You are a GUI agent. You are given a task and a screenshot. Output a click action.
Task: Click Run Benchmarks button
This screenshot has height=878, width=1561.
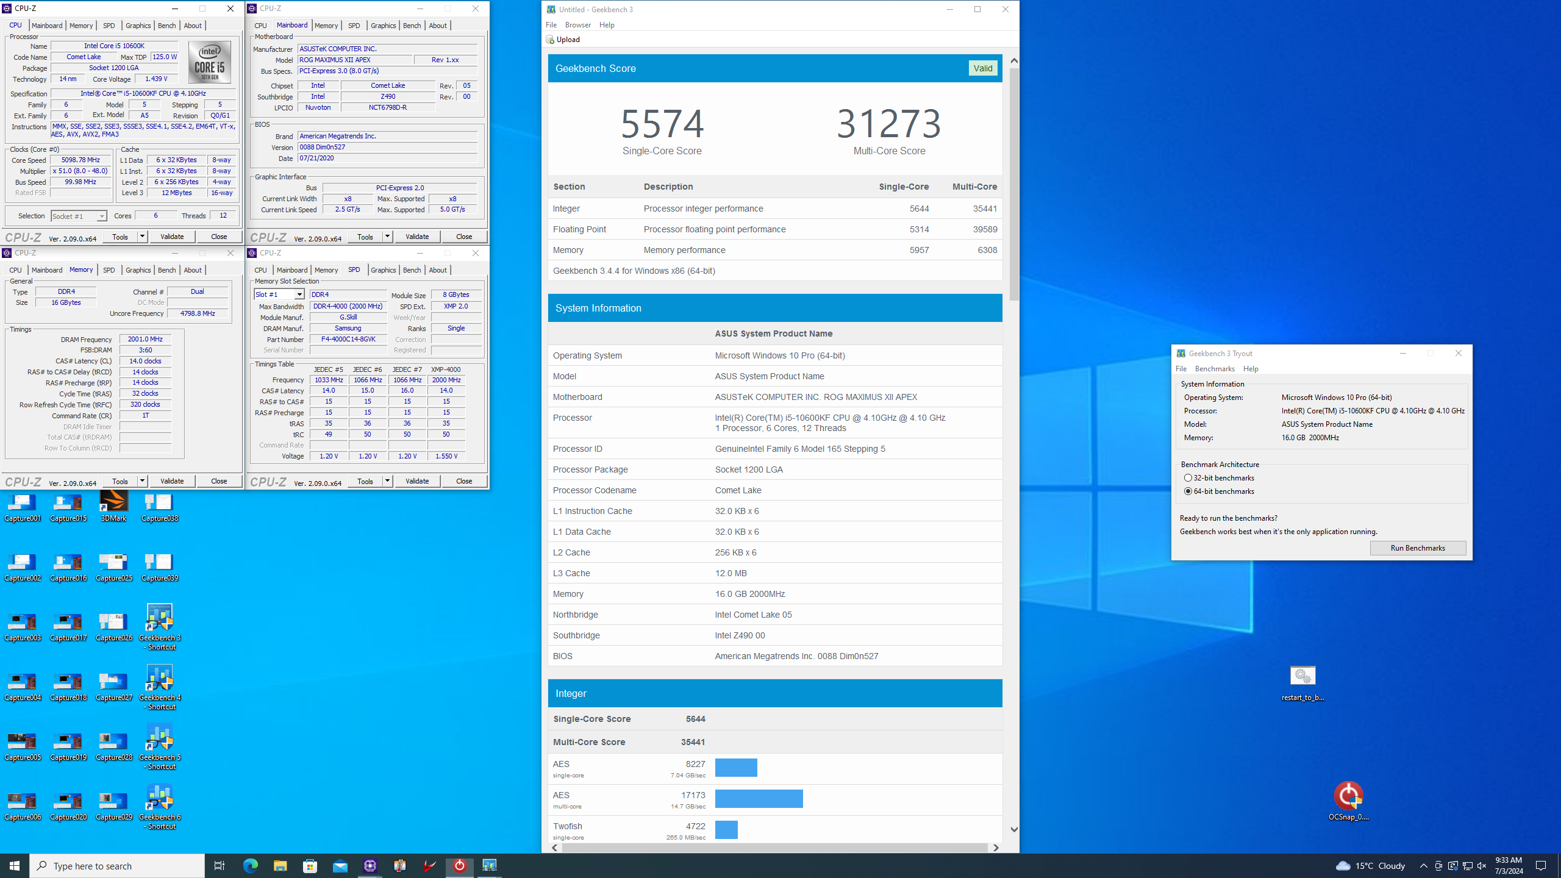click(x=1418, y=548)
